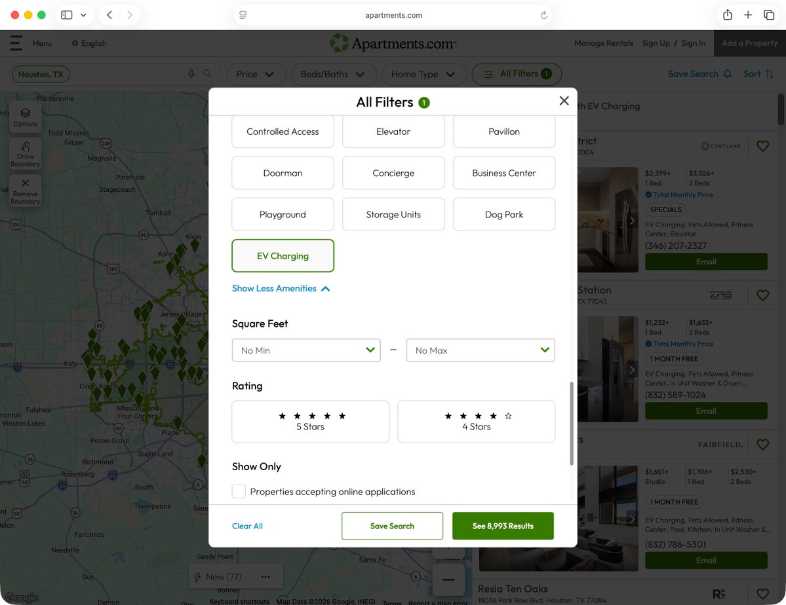The image size is (786, 605).
Task: Click the map zoom out minus button
Action: click(448, 579)
